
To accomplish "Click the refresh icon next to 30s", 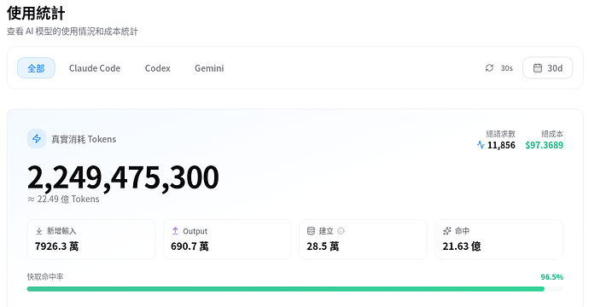I will pos(489,68).
